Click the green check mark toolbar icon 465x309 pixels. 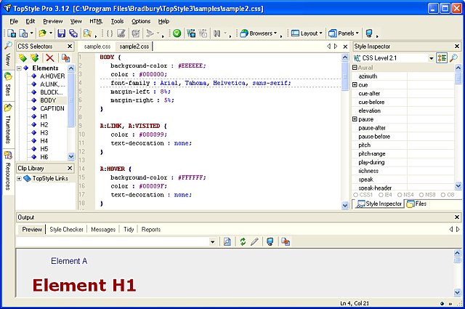[177, 33]
